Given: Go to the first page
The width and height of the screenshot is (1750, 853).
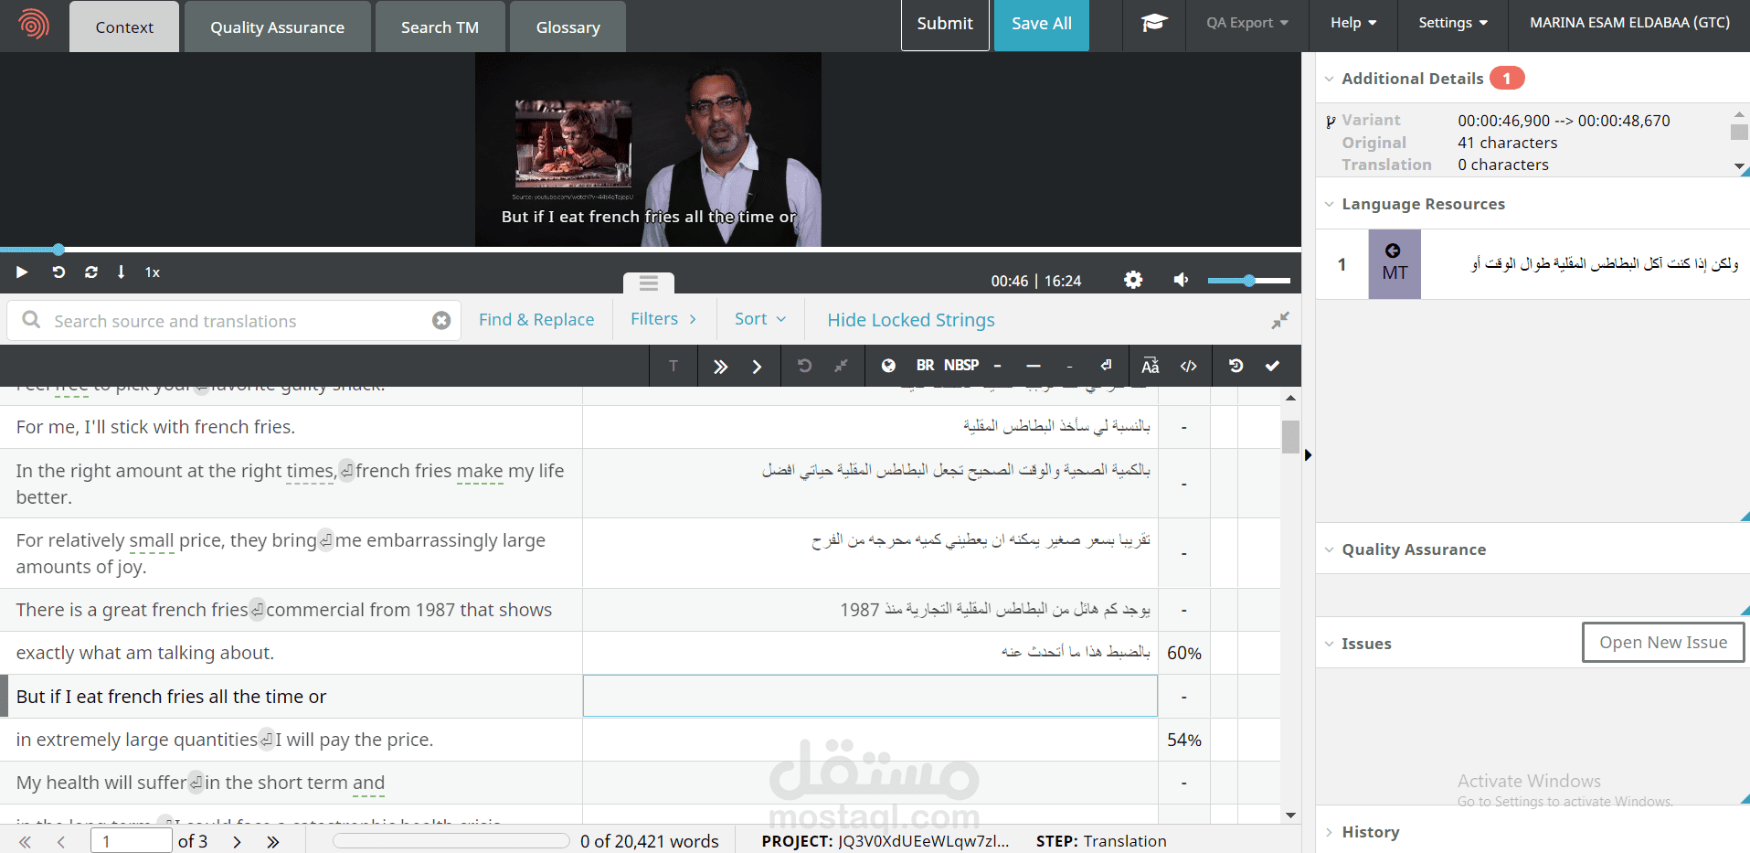Looking at the screenshot, I should click(25, 841).
